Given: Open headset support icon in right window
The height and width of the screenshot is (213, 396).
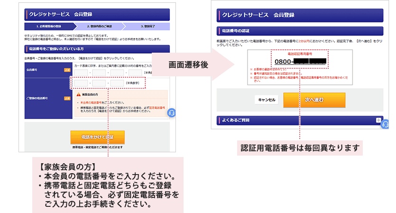Looking at the screenshot, I should click(385, 124).
